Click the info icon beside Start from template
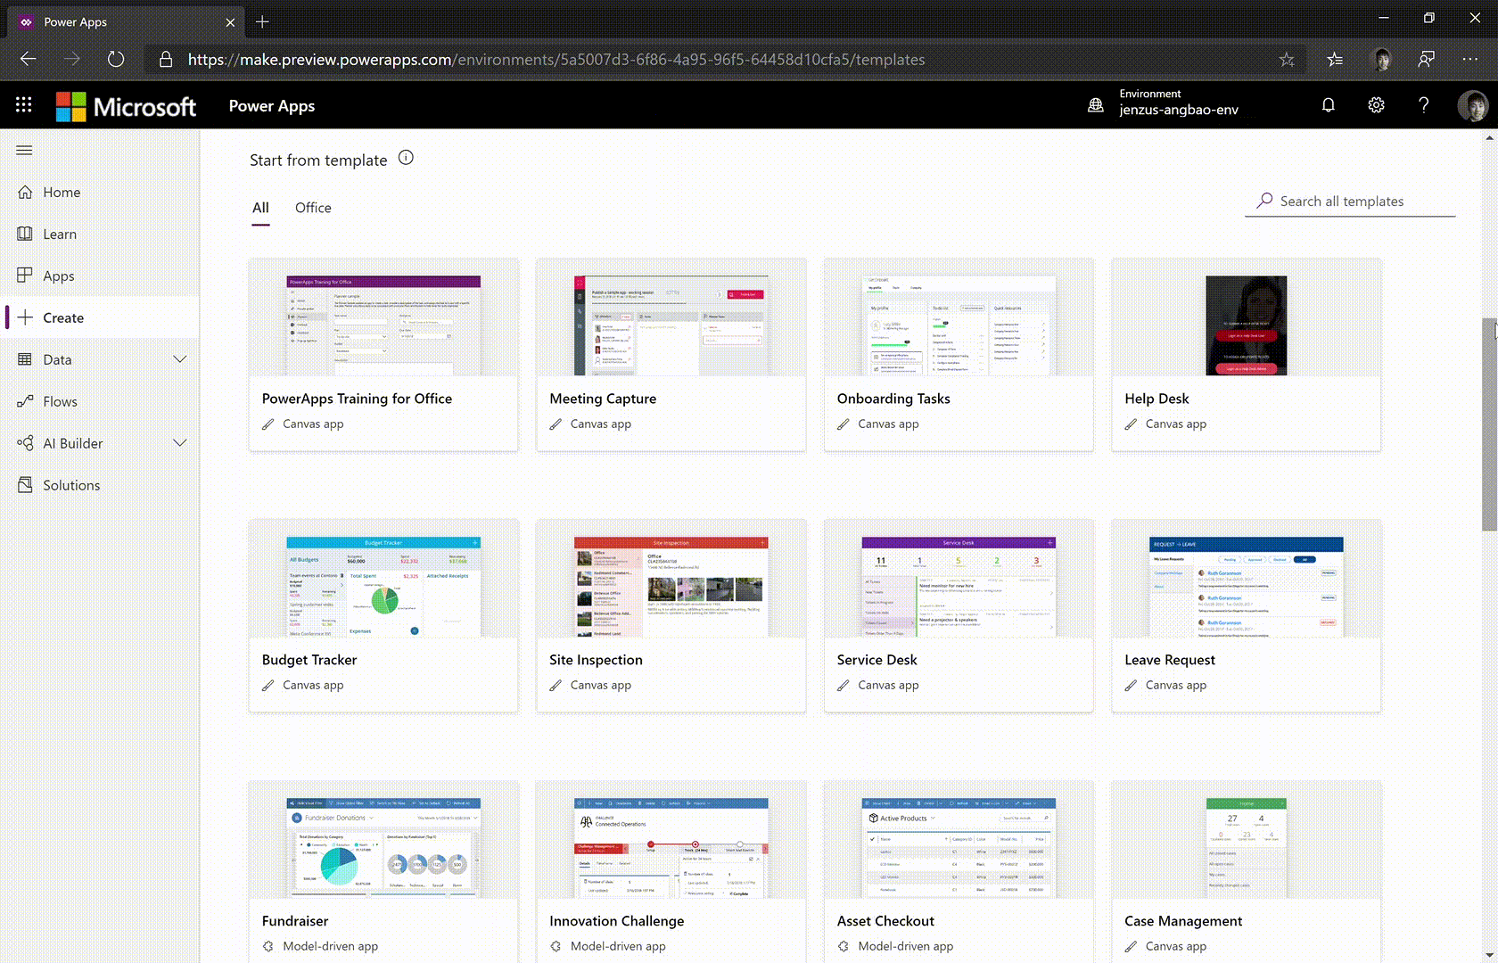1498x963 pixels. tap(406, 158)
